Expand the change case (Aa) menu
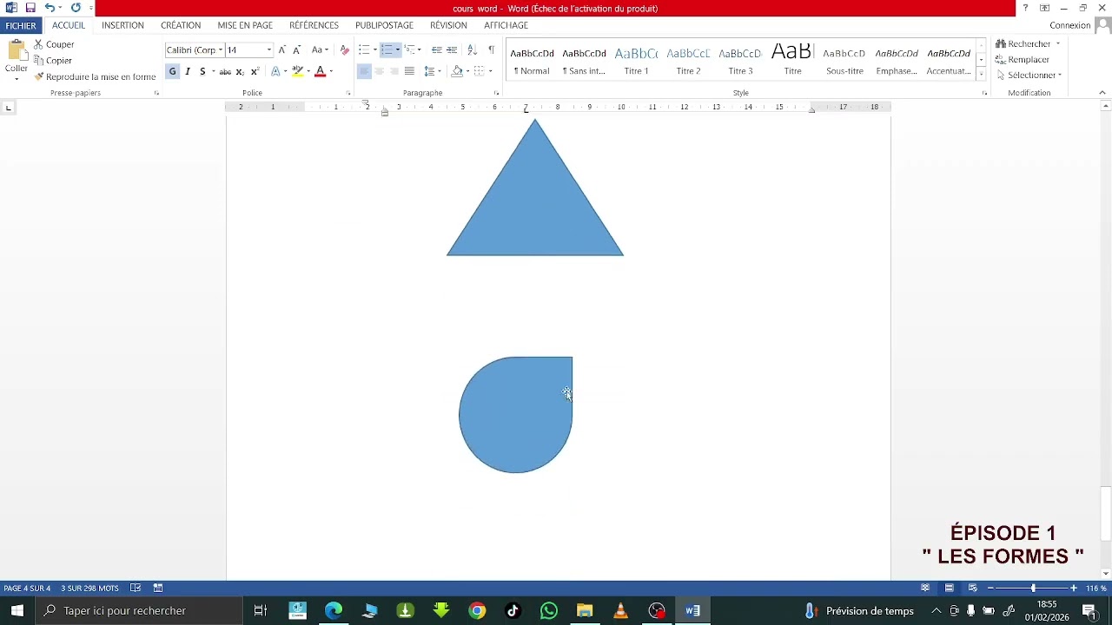1112x625 pixels. pos(320,49)
